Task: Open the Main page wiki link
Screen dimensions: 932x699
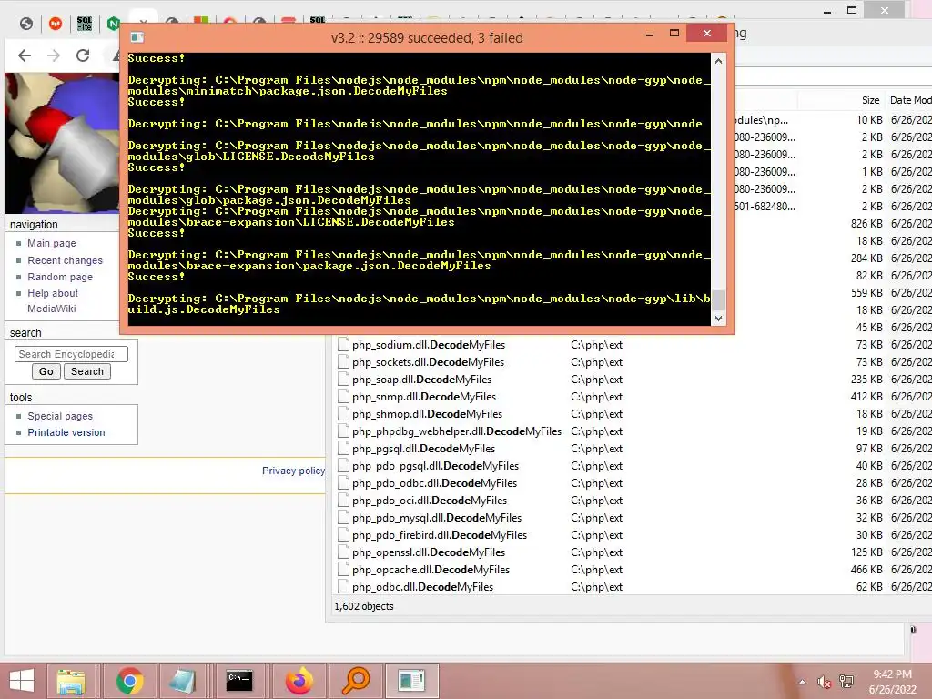Action: coord(52,243)
